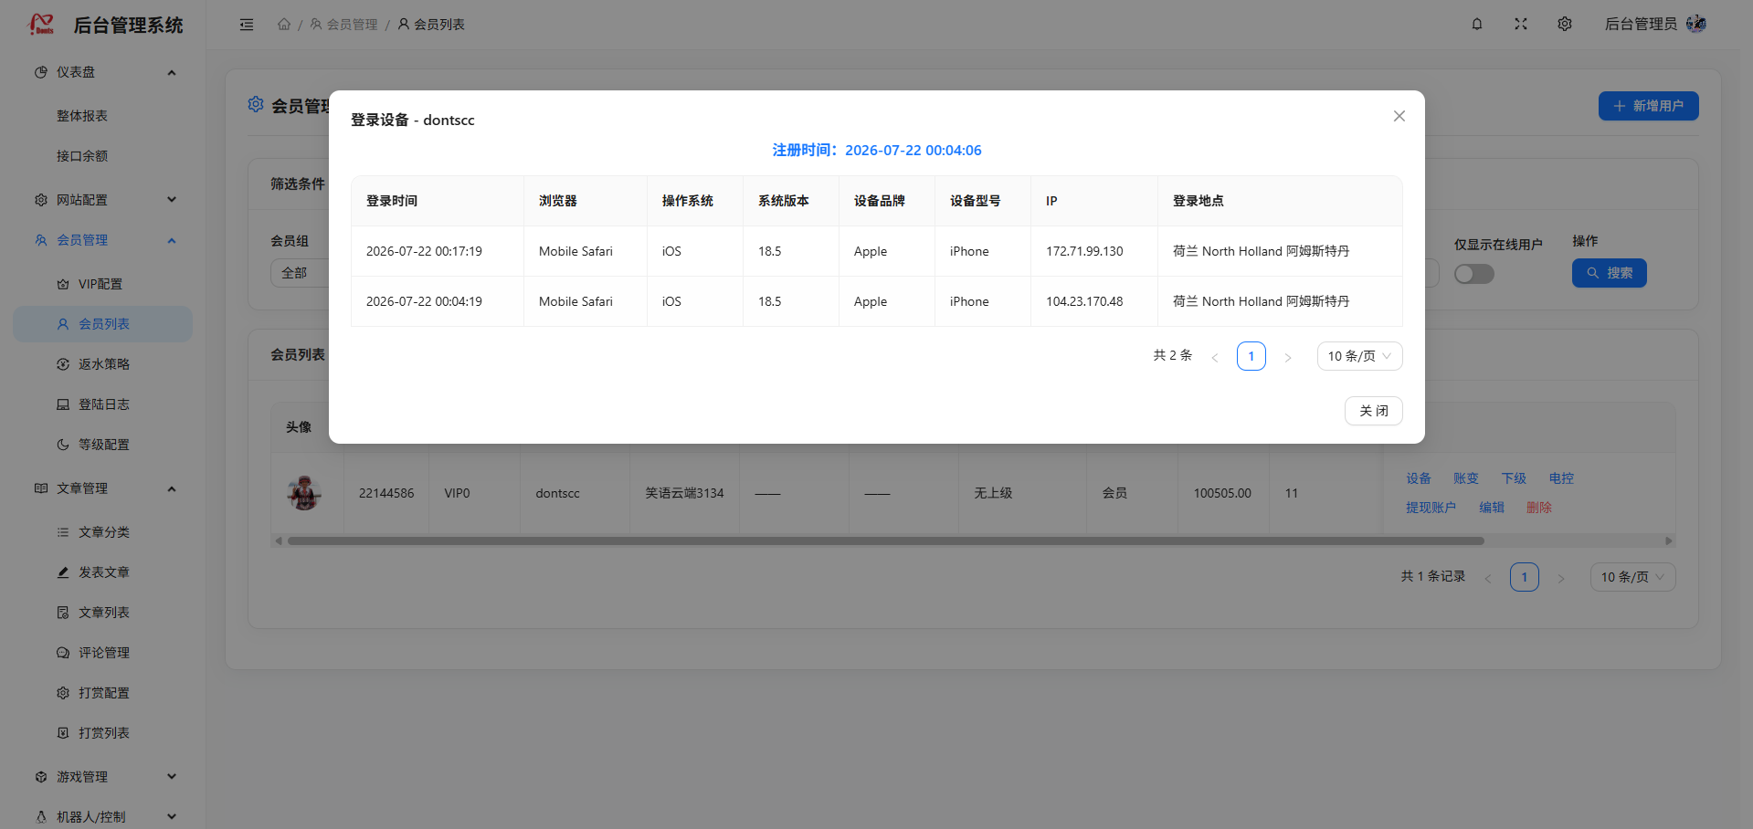Screen dimensions: 1753x829
Task: Open 发表文章 menu item
Action: click(x=103, y=572)
